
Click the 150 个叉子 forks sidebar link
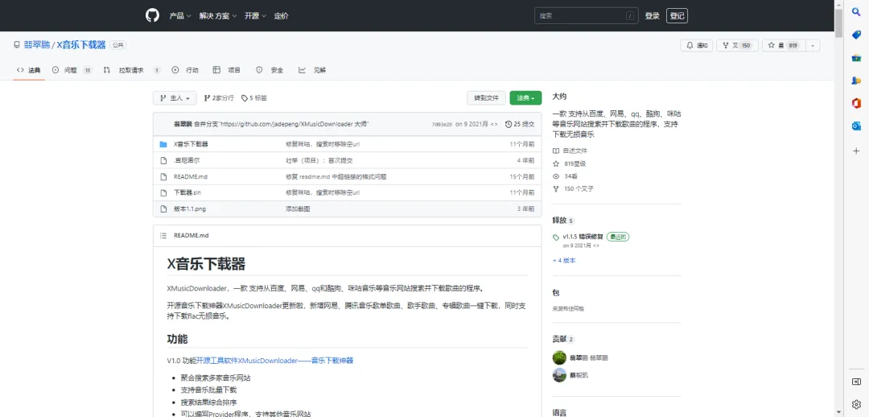pyautogui.click(x=573, y=188)
